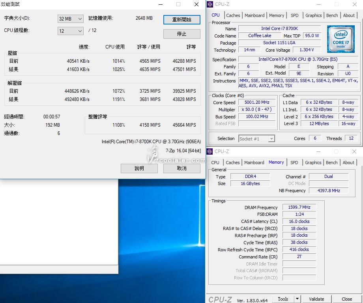The image size is (363, 303).
Task: Click the Cores value 6 in CPU-Z
Action: 315,138
